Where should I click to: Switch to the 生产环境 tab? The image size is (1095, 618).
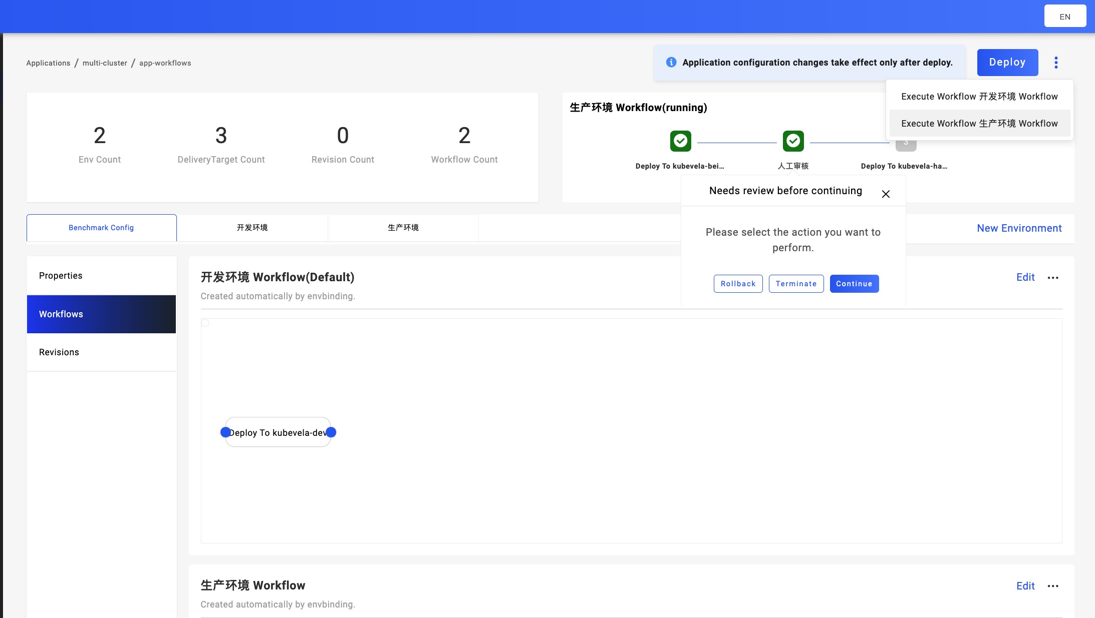click(403, 228)
